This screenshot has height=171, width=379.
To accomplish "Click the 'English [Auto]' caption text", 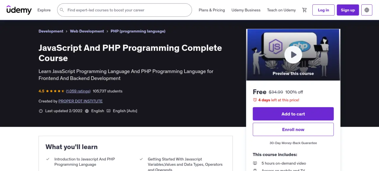I will [125, 111].
